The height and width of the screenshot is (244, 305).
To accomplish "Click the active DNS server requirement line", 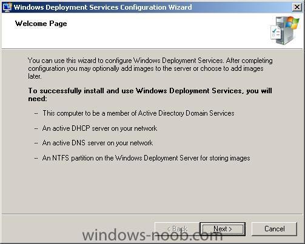I will 98,143.
